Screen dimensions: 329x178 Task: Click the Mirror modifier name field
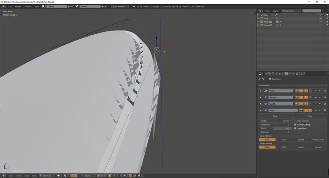pyautogui.click(x=280, y=91)
